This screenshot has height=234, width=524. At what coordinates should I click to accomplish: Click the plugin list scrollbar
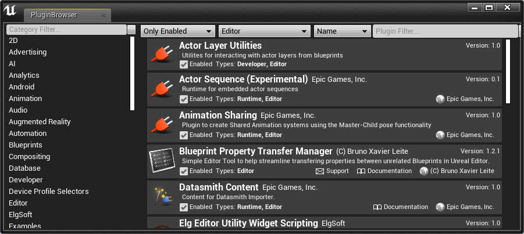(x=508, y=71)
